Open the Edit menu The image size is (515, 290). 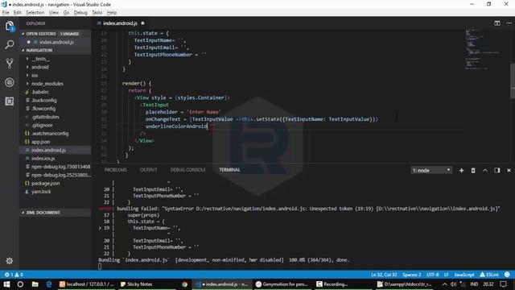(x=17, y=13)
